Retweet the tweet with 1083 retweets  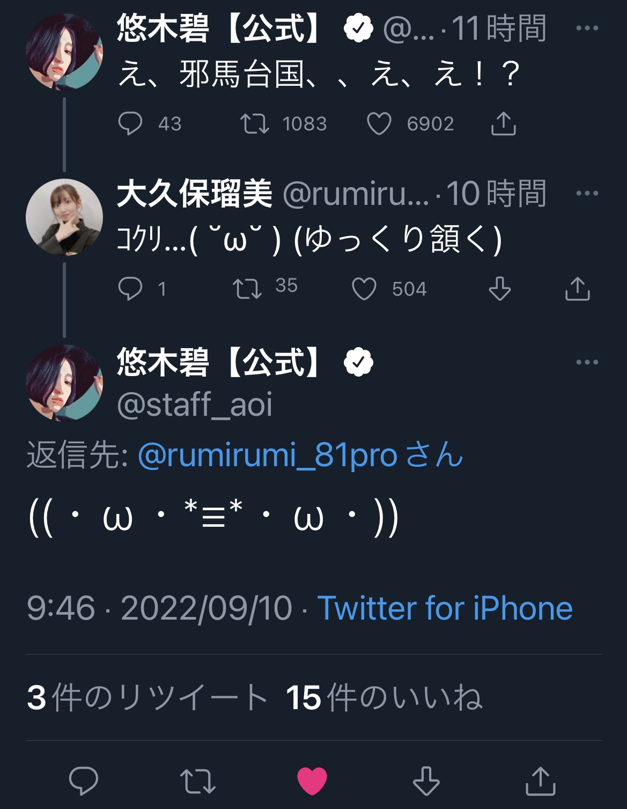pos(254,123)
